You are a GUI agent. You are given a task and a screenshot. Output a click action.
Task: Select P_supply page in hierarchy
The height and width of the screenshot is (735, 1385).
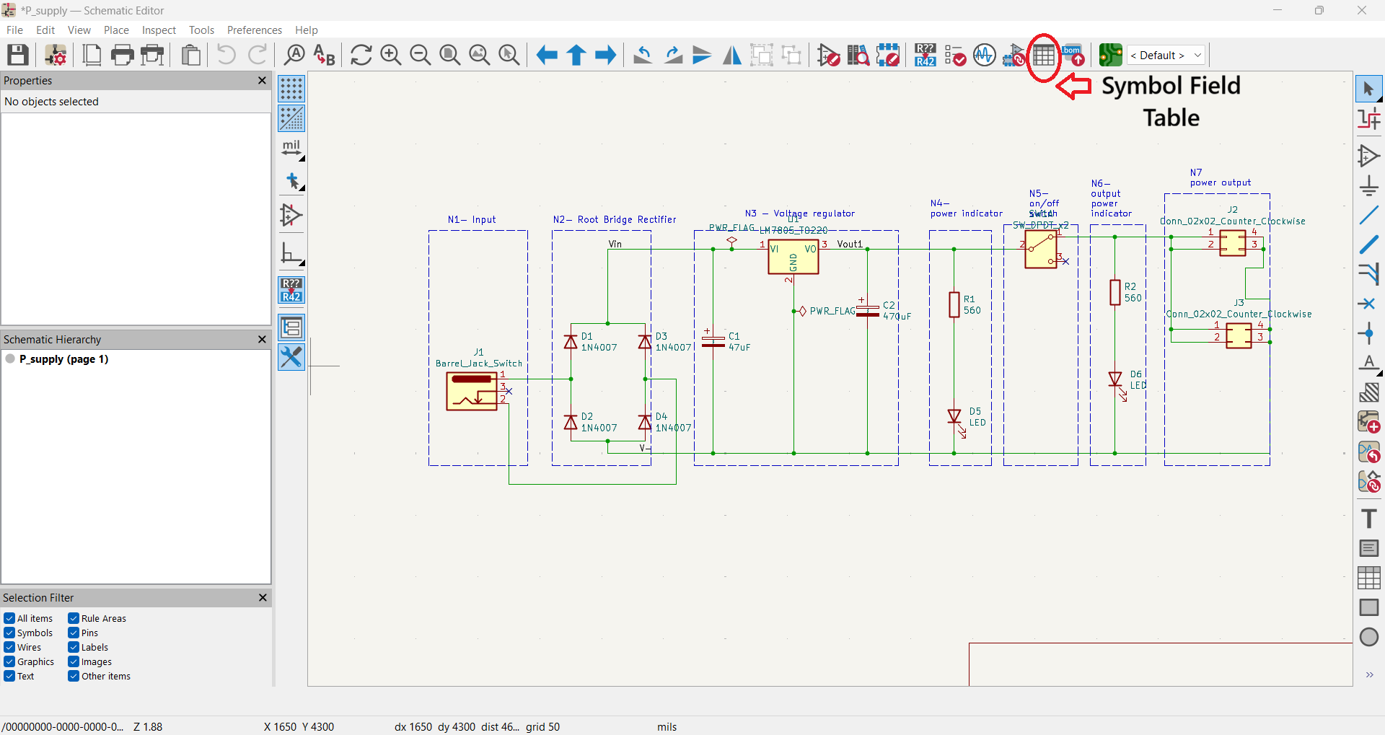coord(63,359)
